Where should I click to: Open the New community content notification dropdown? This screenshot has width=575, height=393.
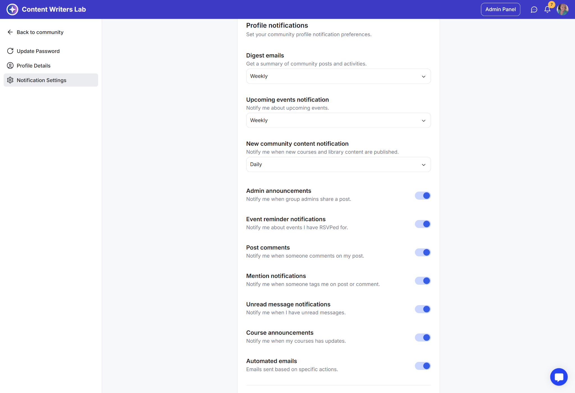[x=338, y=165]
